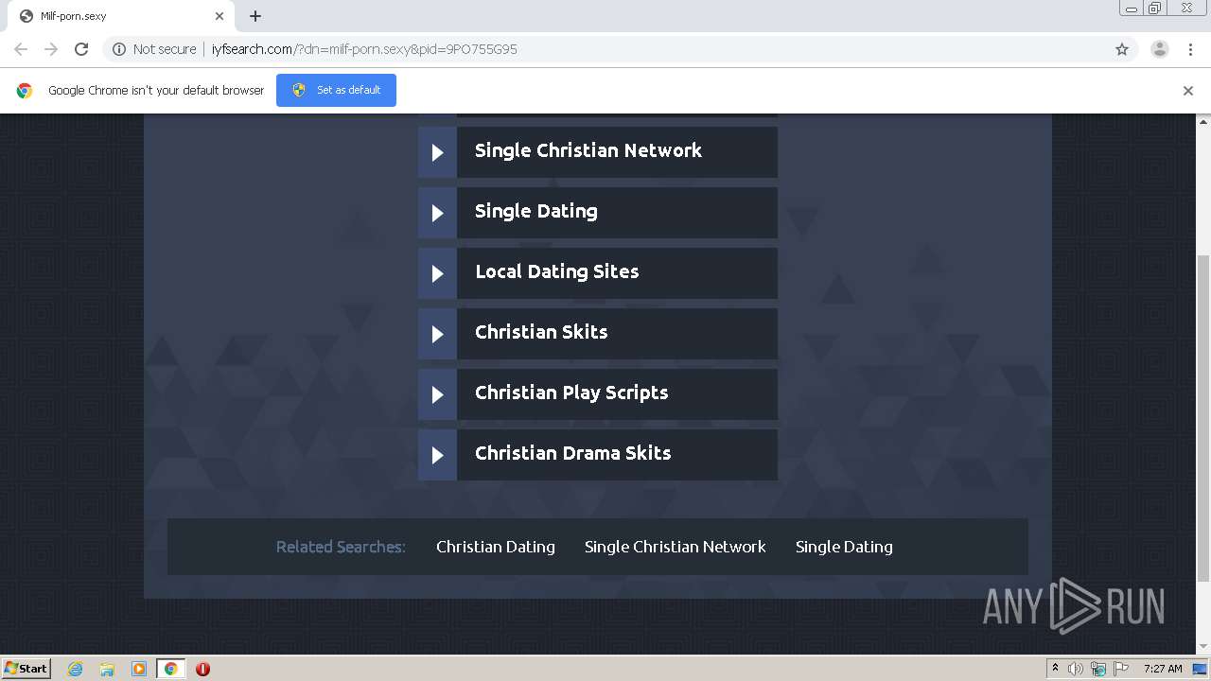Open the Chrome profile avatar menu
The width and height of the screenshot is (1211, 681).
tap(1160, 49)
